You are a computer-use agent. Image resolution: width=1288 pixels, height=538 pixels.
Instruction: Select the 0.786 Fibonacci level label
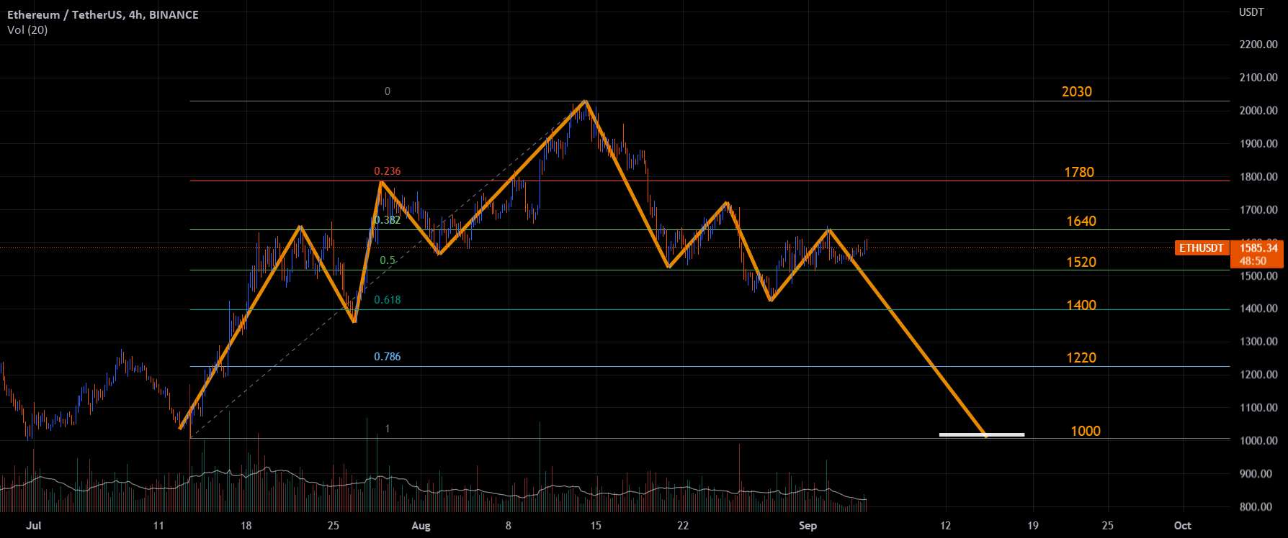tap(388, 357)
